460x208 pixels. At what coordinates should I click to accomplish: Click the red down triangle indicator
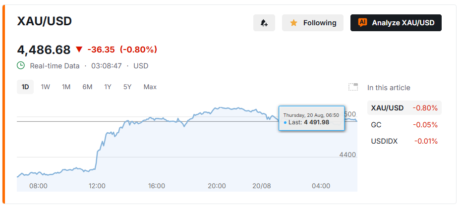tap(79, 50)
